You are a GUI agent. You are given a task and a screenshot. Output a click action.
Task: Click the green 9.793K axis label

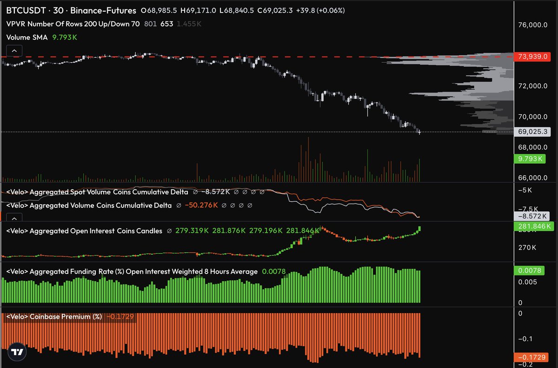point(530,159)
